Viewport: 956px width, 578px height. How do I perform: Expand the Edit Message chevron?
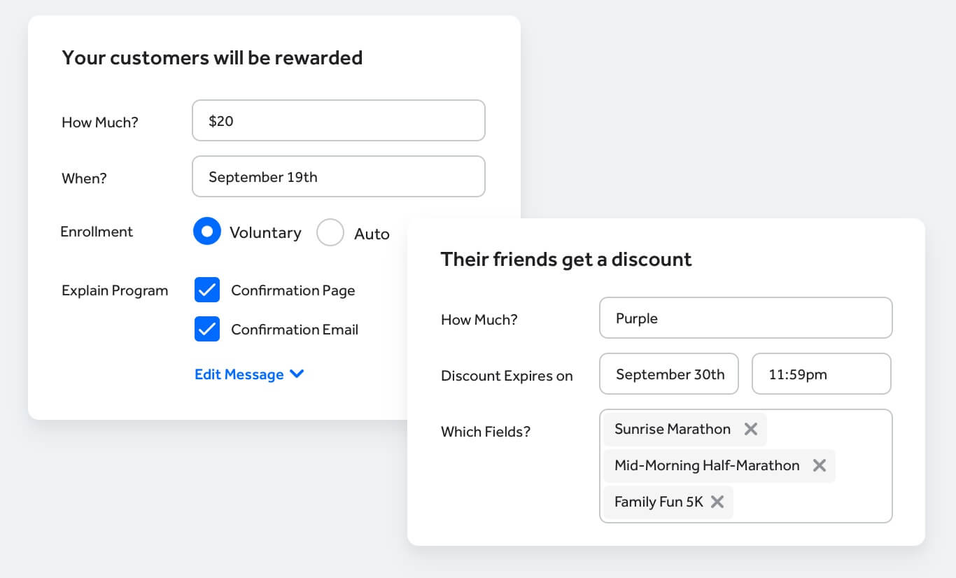[x=297, y=374]
